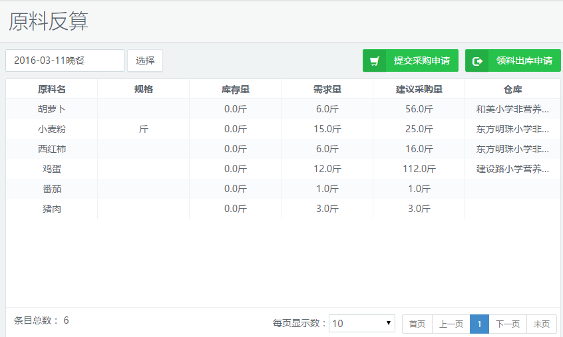Click the 选择 button beside the date field
This screenshot has width=563, height=337.
pyautogui.click(x=145, y=60)
